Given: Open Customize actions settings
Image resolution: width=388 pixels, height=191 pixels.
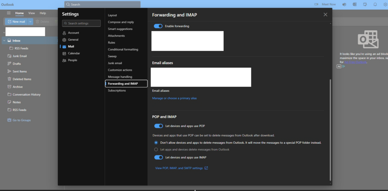Looking at the screenshot, I should click(x=120, y=70).
